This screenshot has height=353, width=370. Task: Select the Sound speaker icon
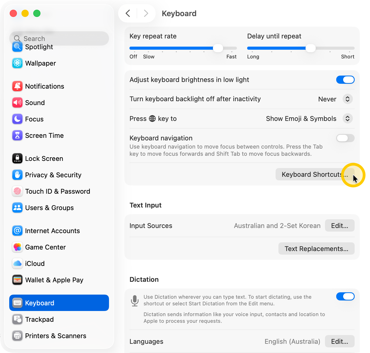click(x=17, y=103)
